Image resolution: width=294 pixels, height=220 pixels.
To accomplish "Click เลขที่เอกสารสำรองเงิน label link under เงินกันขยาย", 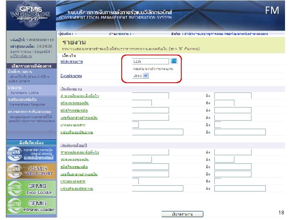I will (79, 118).
